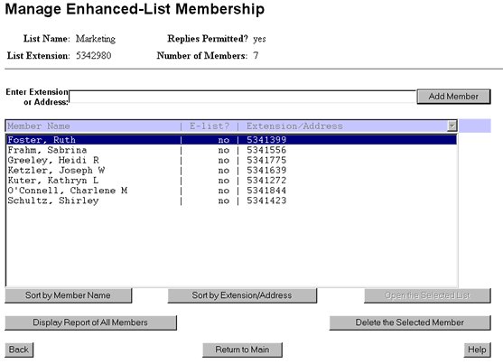This screenshot has width=503, height=364.
Task: Click the Add Member button
Action: coord(453,97)
